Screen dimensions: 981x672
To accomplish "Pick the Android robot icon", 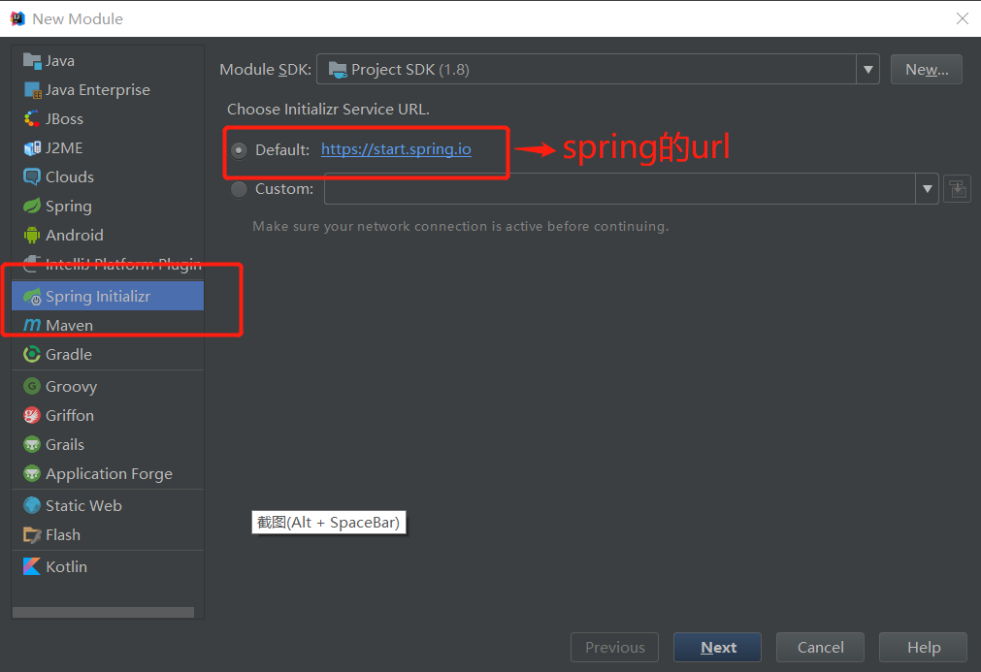I will point(32,235).
